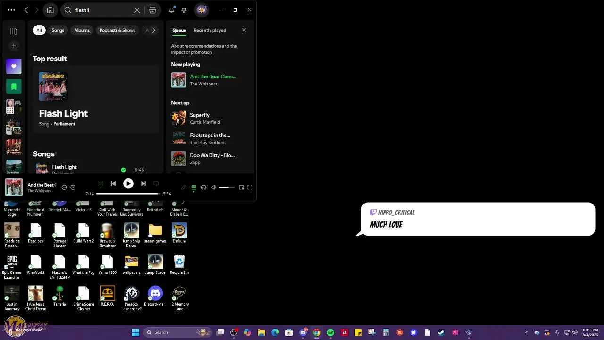Select Deadlock desktop shortcut
The width and height of the screenshot is (604, 340).
coord(35,234)
